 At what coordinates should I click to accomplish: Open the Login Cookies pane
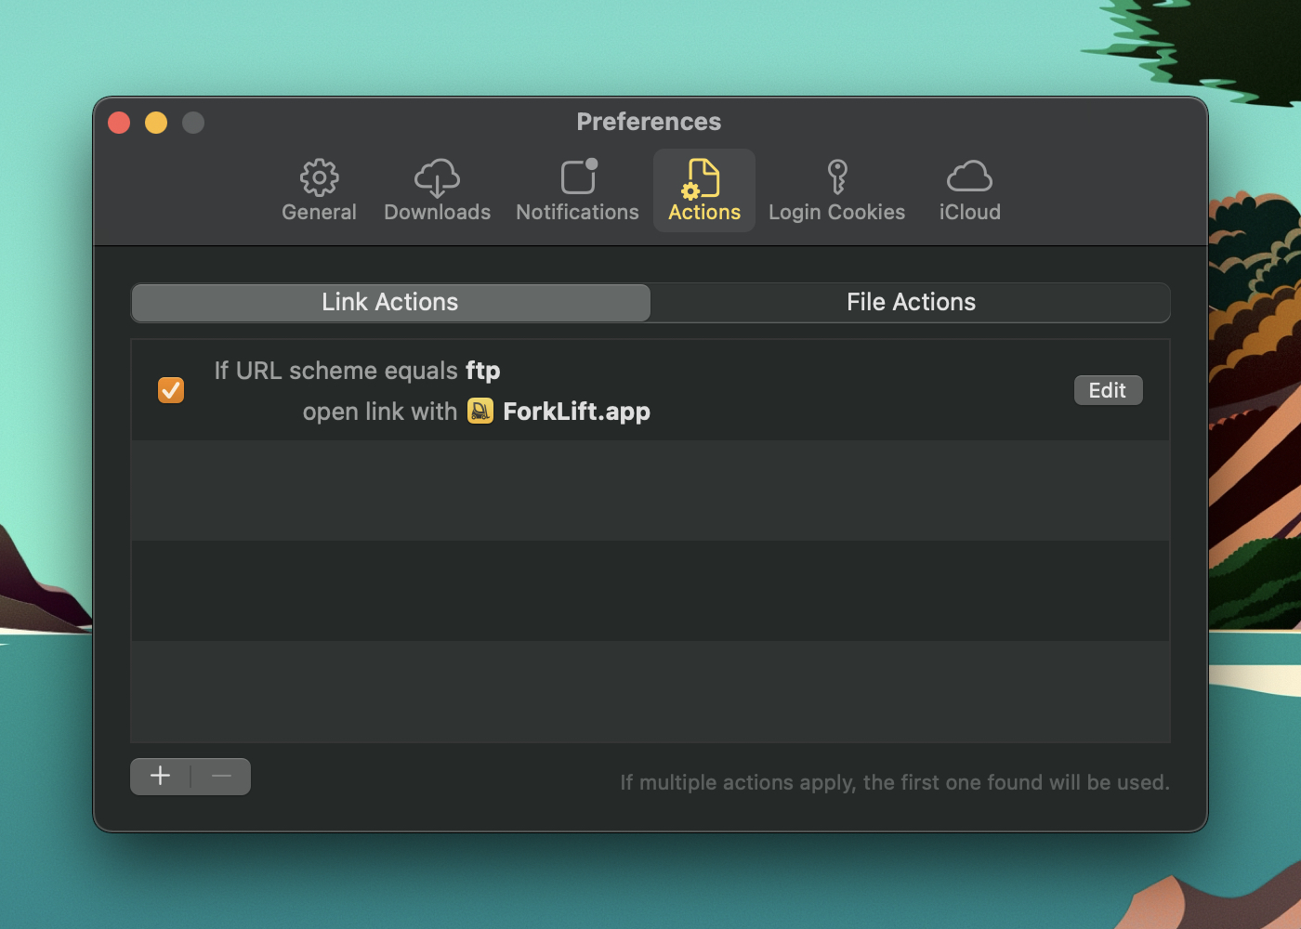[x=836, y=191]
